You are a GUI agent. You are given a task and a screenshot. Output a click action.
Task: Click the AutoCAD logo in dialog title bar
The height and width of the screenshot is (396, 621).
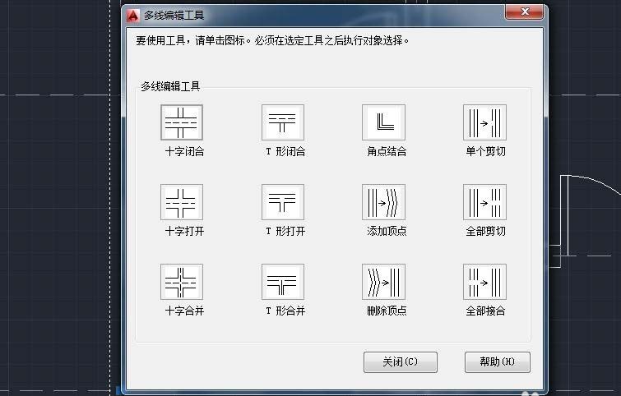tap(132, 16)
